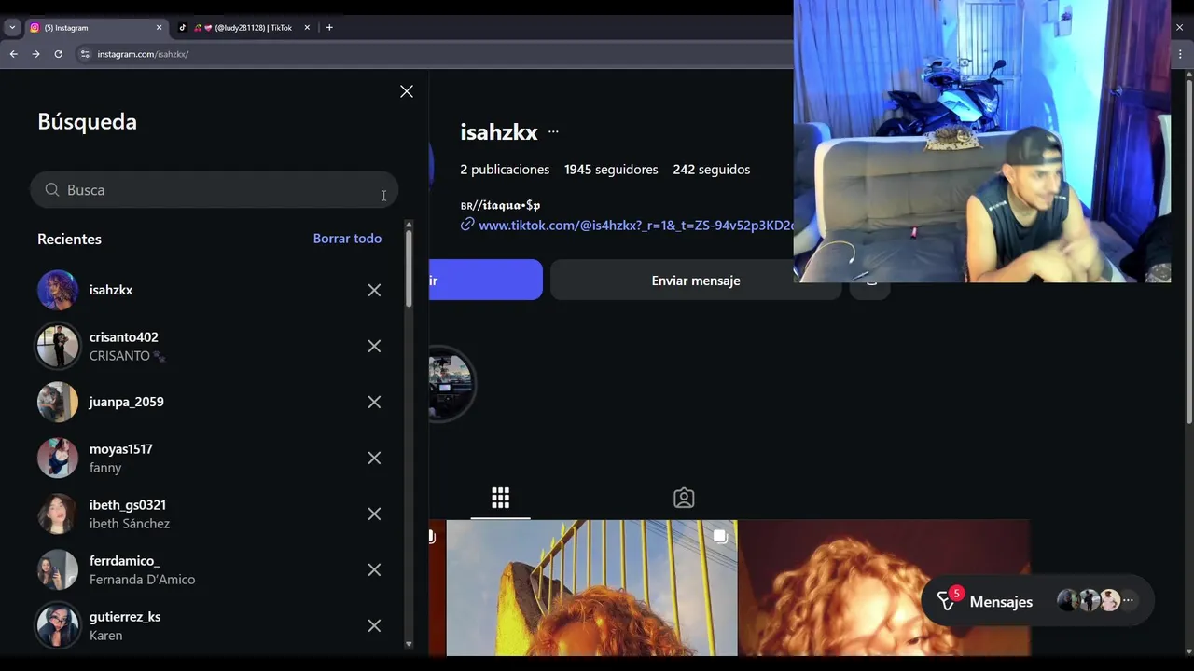The width and height of the screenshot is (1194, 671).
Task: Remove moyas1517 from recent searches
Action: [374, 458]
